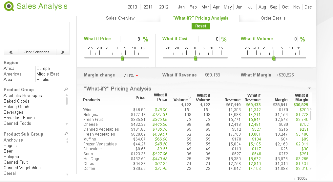Click the red Margin change arrow indicator

(137, 75)
